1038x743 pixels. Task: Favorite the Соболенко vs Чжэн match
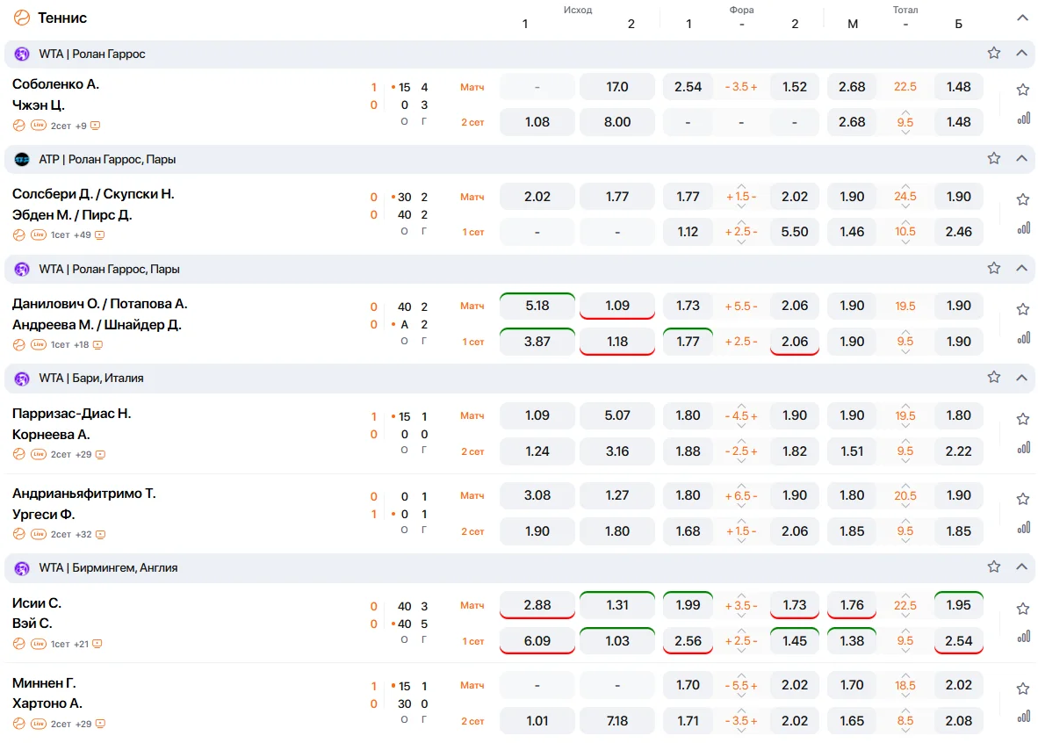pyautogui.click(x=1022, y=90)
